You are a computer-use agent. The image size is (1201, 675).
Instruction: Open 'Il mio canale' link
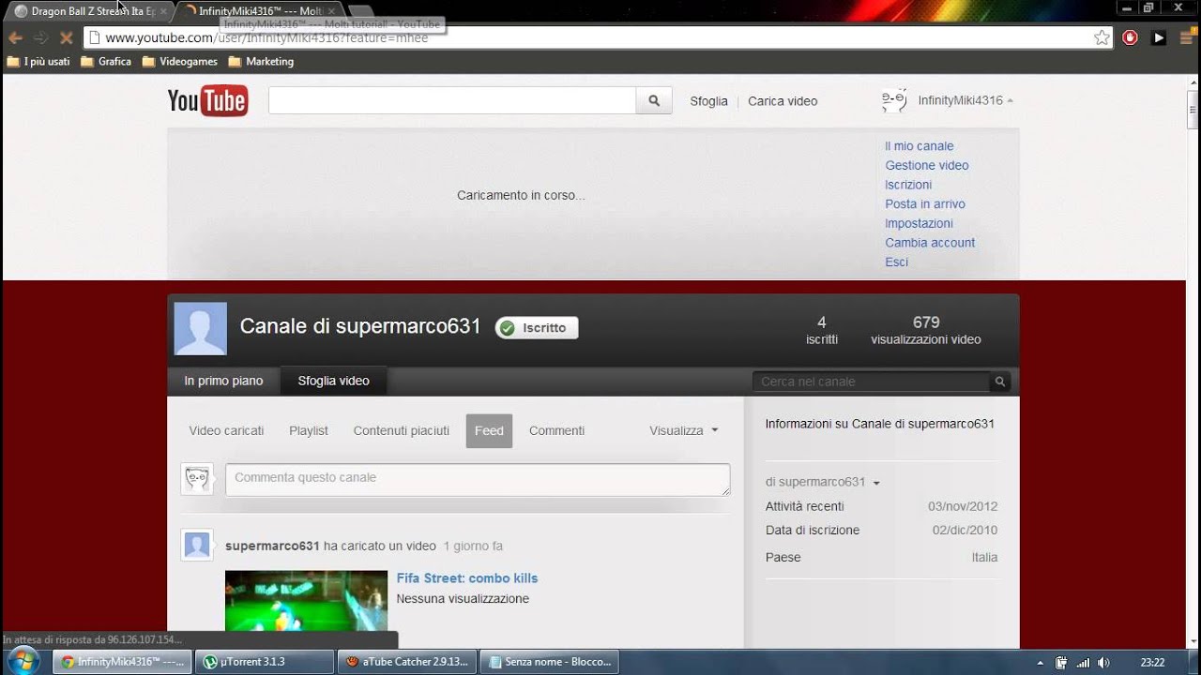920,146
